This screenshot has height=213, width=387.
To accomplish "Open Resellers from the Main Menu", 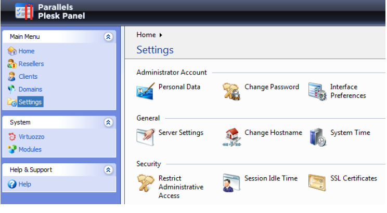I will click(x=31, y=64).
